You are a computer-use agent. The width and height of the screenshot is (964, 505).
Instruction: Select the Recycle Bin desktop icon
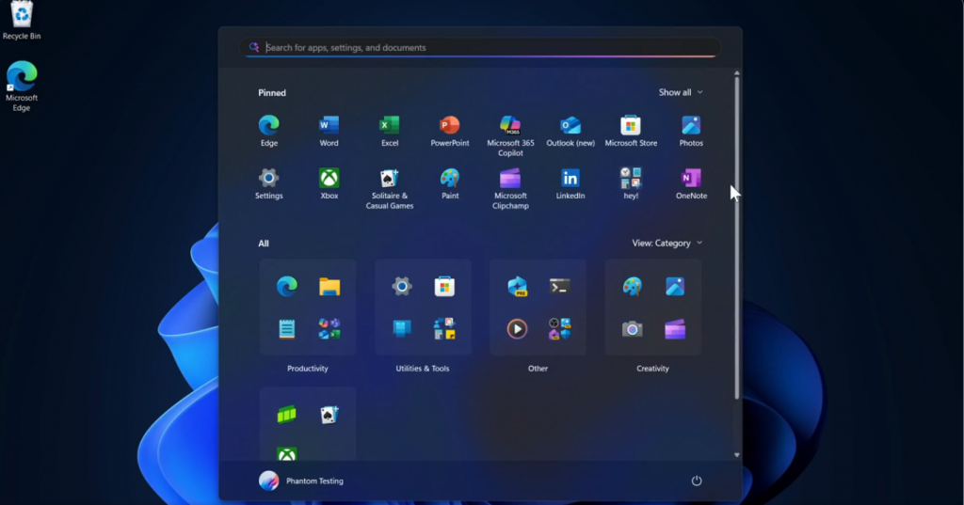pos(22,21)
